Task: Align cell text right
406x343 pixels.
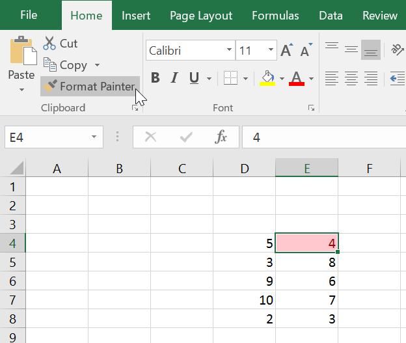Action: click(x=371, y=78)
